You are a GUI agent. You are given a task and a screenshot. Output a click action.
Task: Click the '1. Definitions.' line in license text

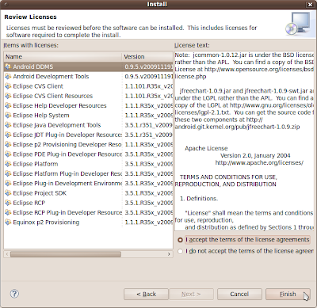(x=199, y=199)
